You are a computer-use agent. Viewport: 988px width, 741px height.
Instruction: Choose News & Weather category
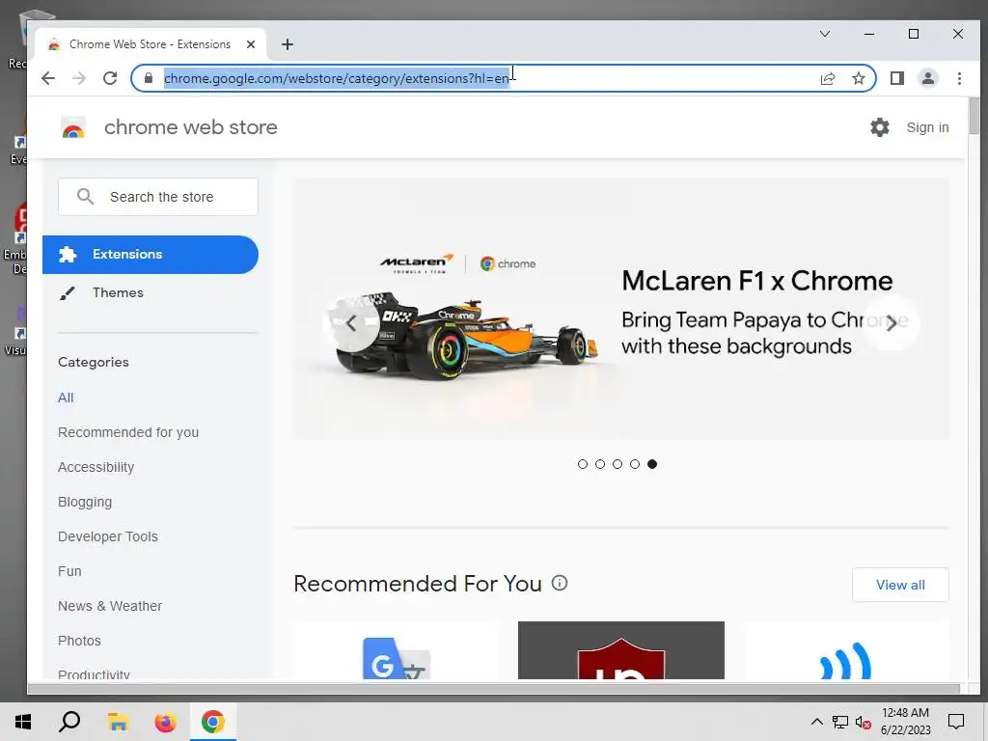click(110, 606)
